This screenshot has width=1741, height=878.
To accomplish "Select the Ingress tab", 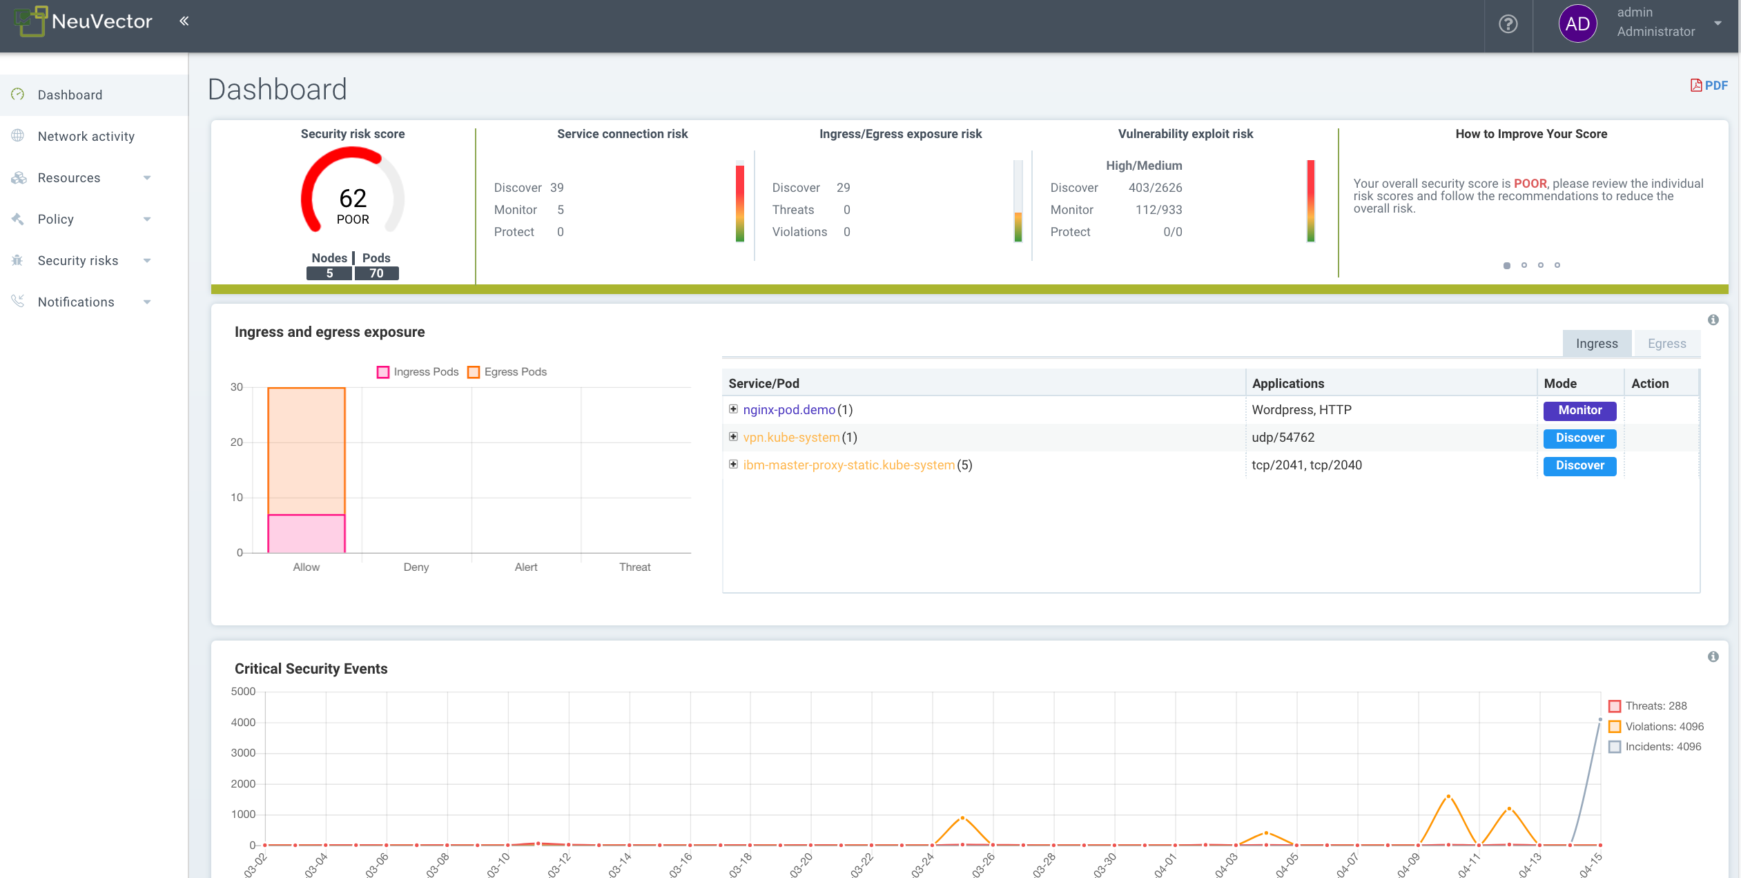I will 1597,343.
